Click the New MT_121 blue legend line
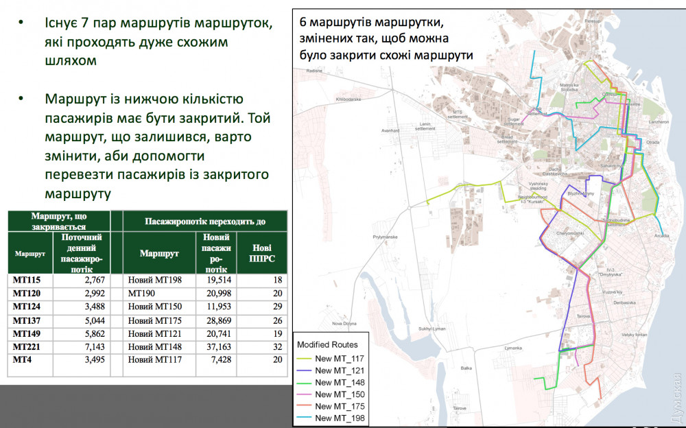This screenshot has width=686, height=428. (305, 370)
